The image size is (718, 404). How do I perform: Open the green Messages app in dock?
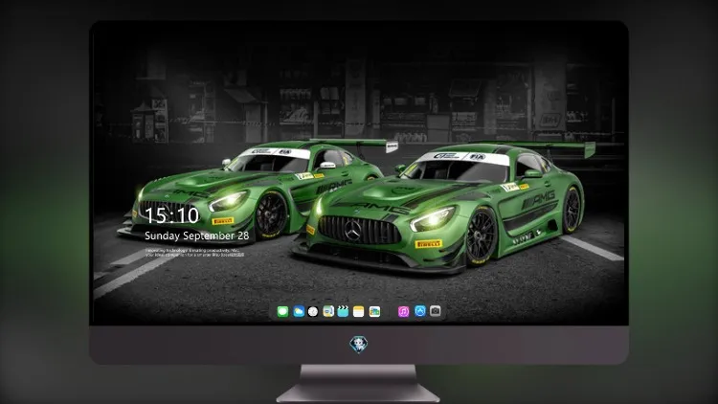point(282,311)
